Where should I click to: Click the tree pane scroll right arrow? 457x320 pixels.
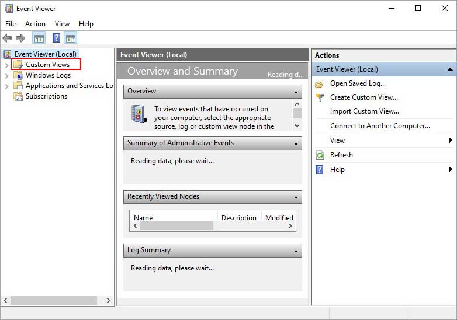(x=109, y=301)
